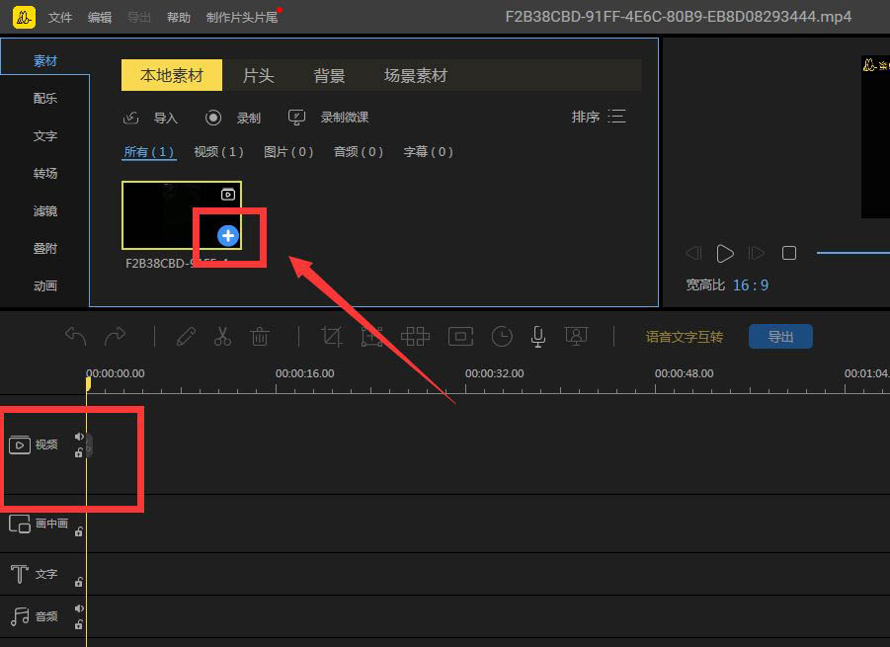Select the F2B38CBD video thumbnail

click(182, 215)
